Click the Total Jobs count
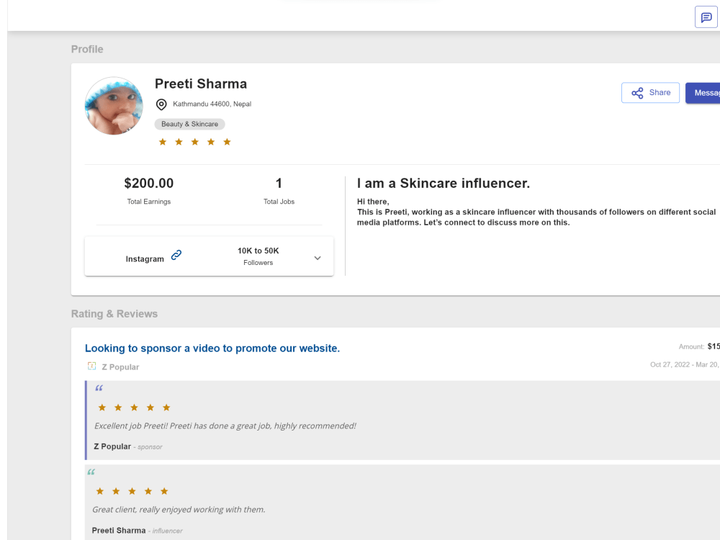The image size is (720, 540). click(279, 183)
